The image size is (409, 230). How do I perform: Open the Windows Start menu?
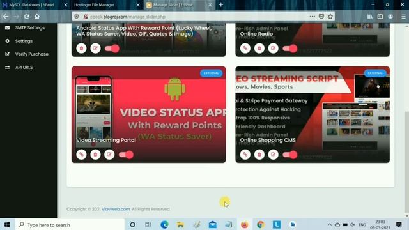[7, 224]
